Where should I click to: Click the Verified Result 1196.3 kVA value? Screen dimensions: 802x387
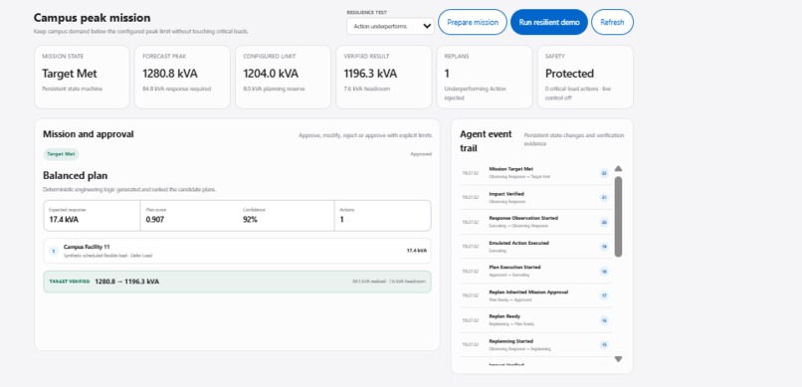coord(370,74)
